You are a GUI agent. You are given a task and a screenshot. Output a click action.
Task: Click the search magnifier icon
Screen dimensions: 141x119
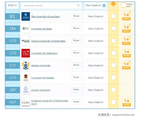click(x=78, y=5)
